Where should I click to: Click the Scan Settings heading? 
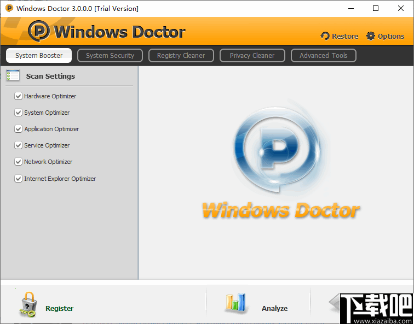tap(50, 76)
